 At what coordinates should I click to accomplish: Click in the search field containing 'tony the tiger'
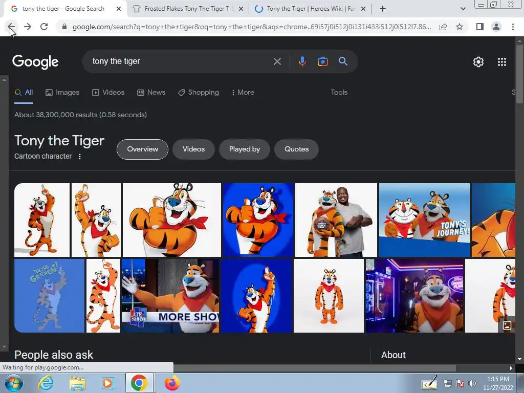coord(181,61)
